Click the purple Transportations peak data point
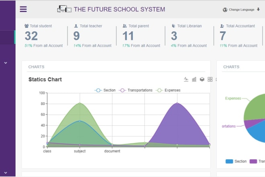265x177 pixels. coord(177,103)
